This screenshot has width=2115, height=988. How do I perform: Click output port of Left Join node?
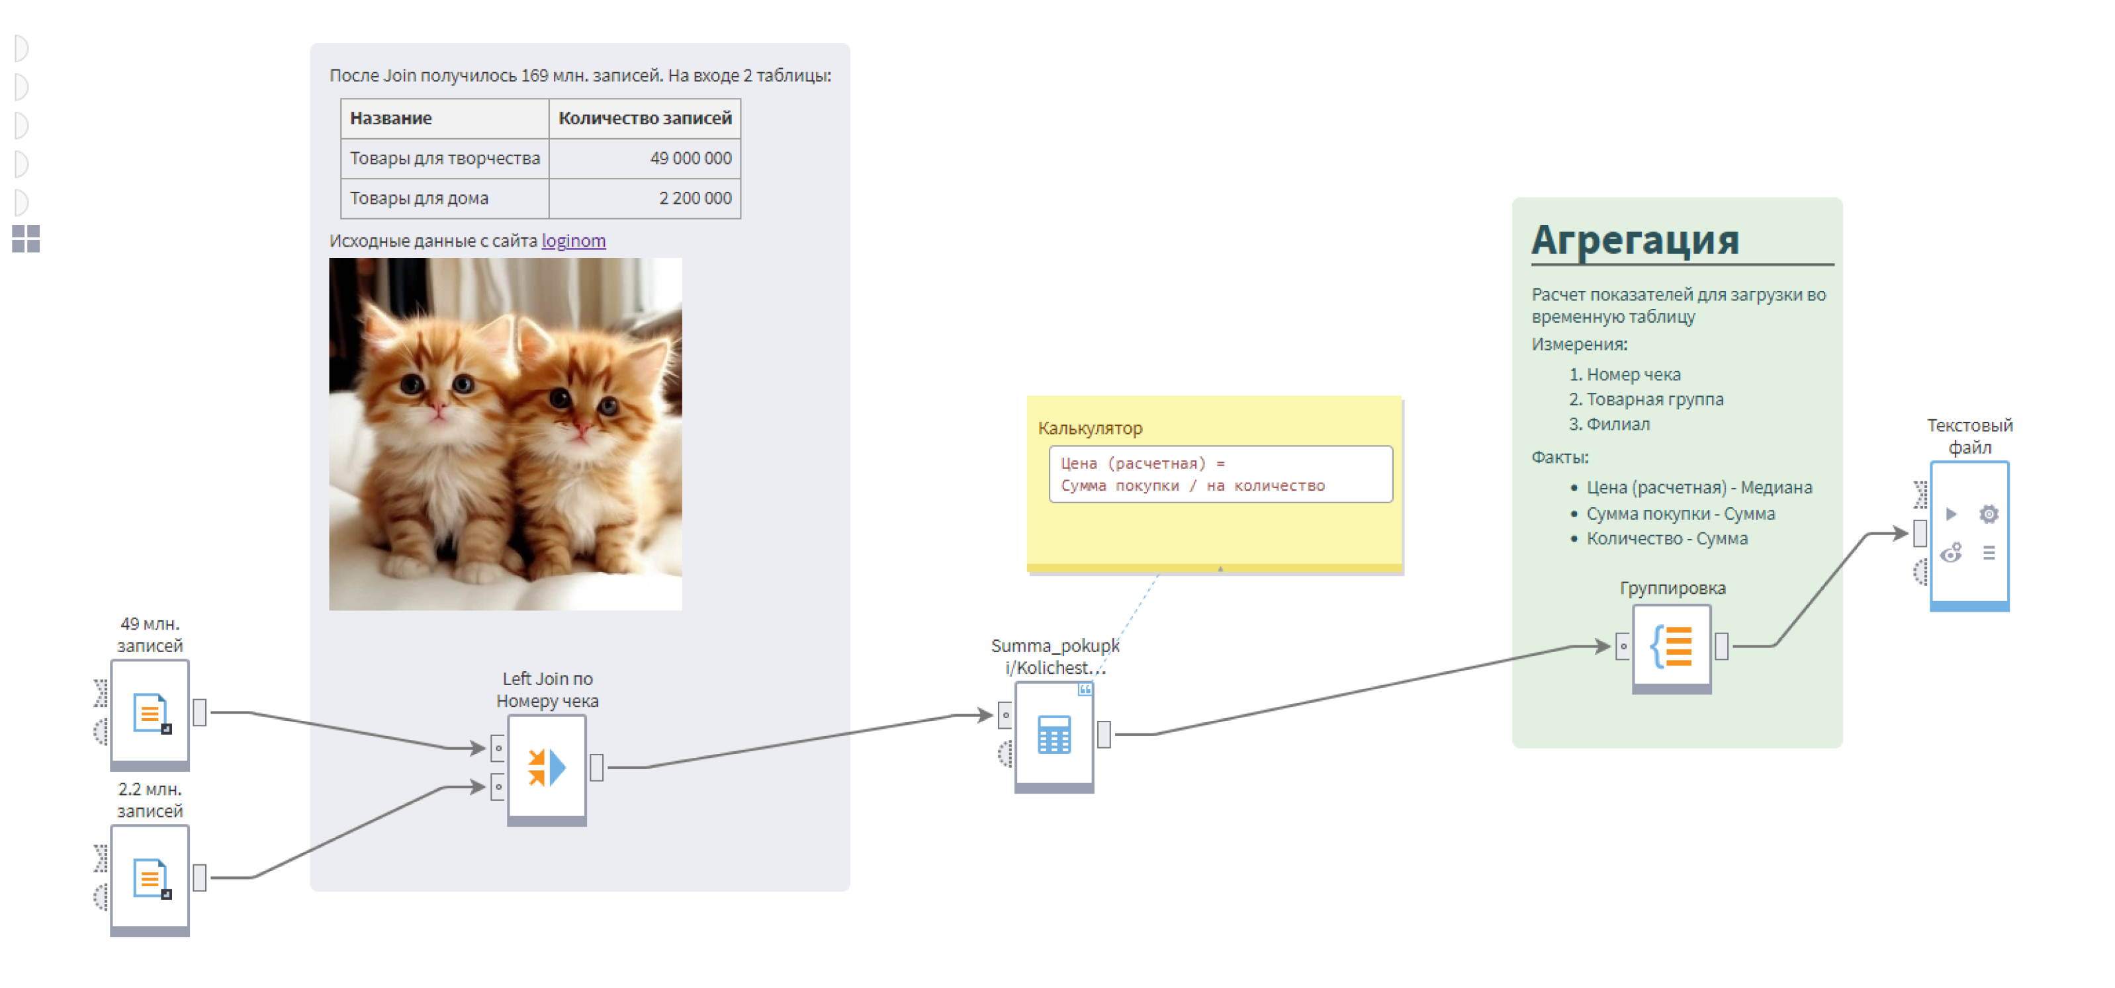coord(597,768)
